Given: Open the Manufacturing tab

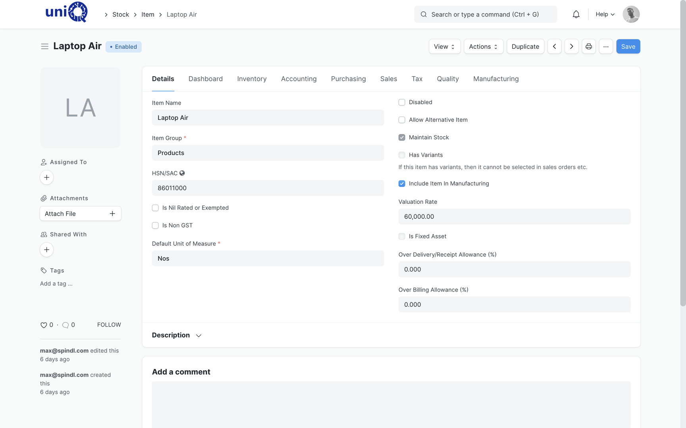Looking at the screenshot, I should 496,79.
